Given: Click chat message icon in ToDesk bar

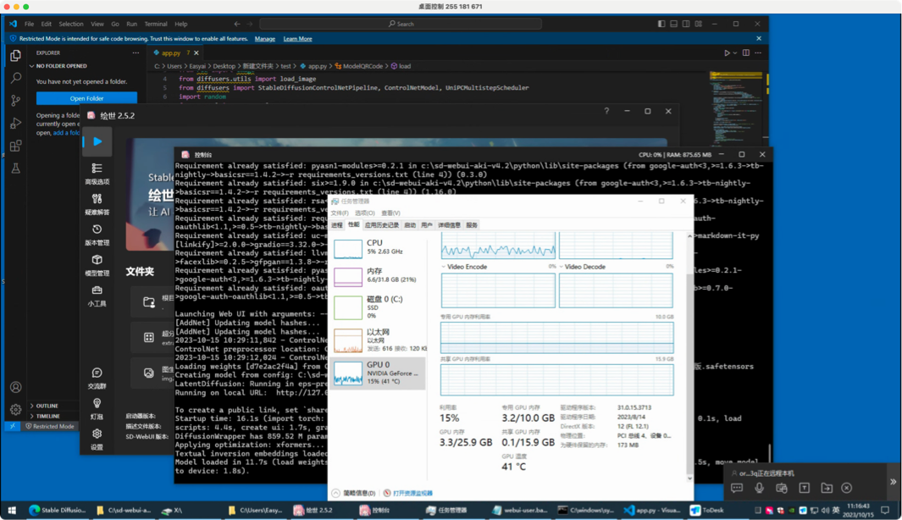Looking at the screenshot, I should click(737, 488).
